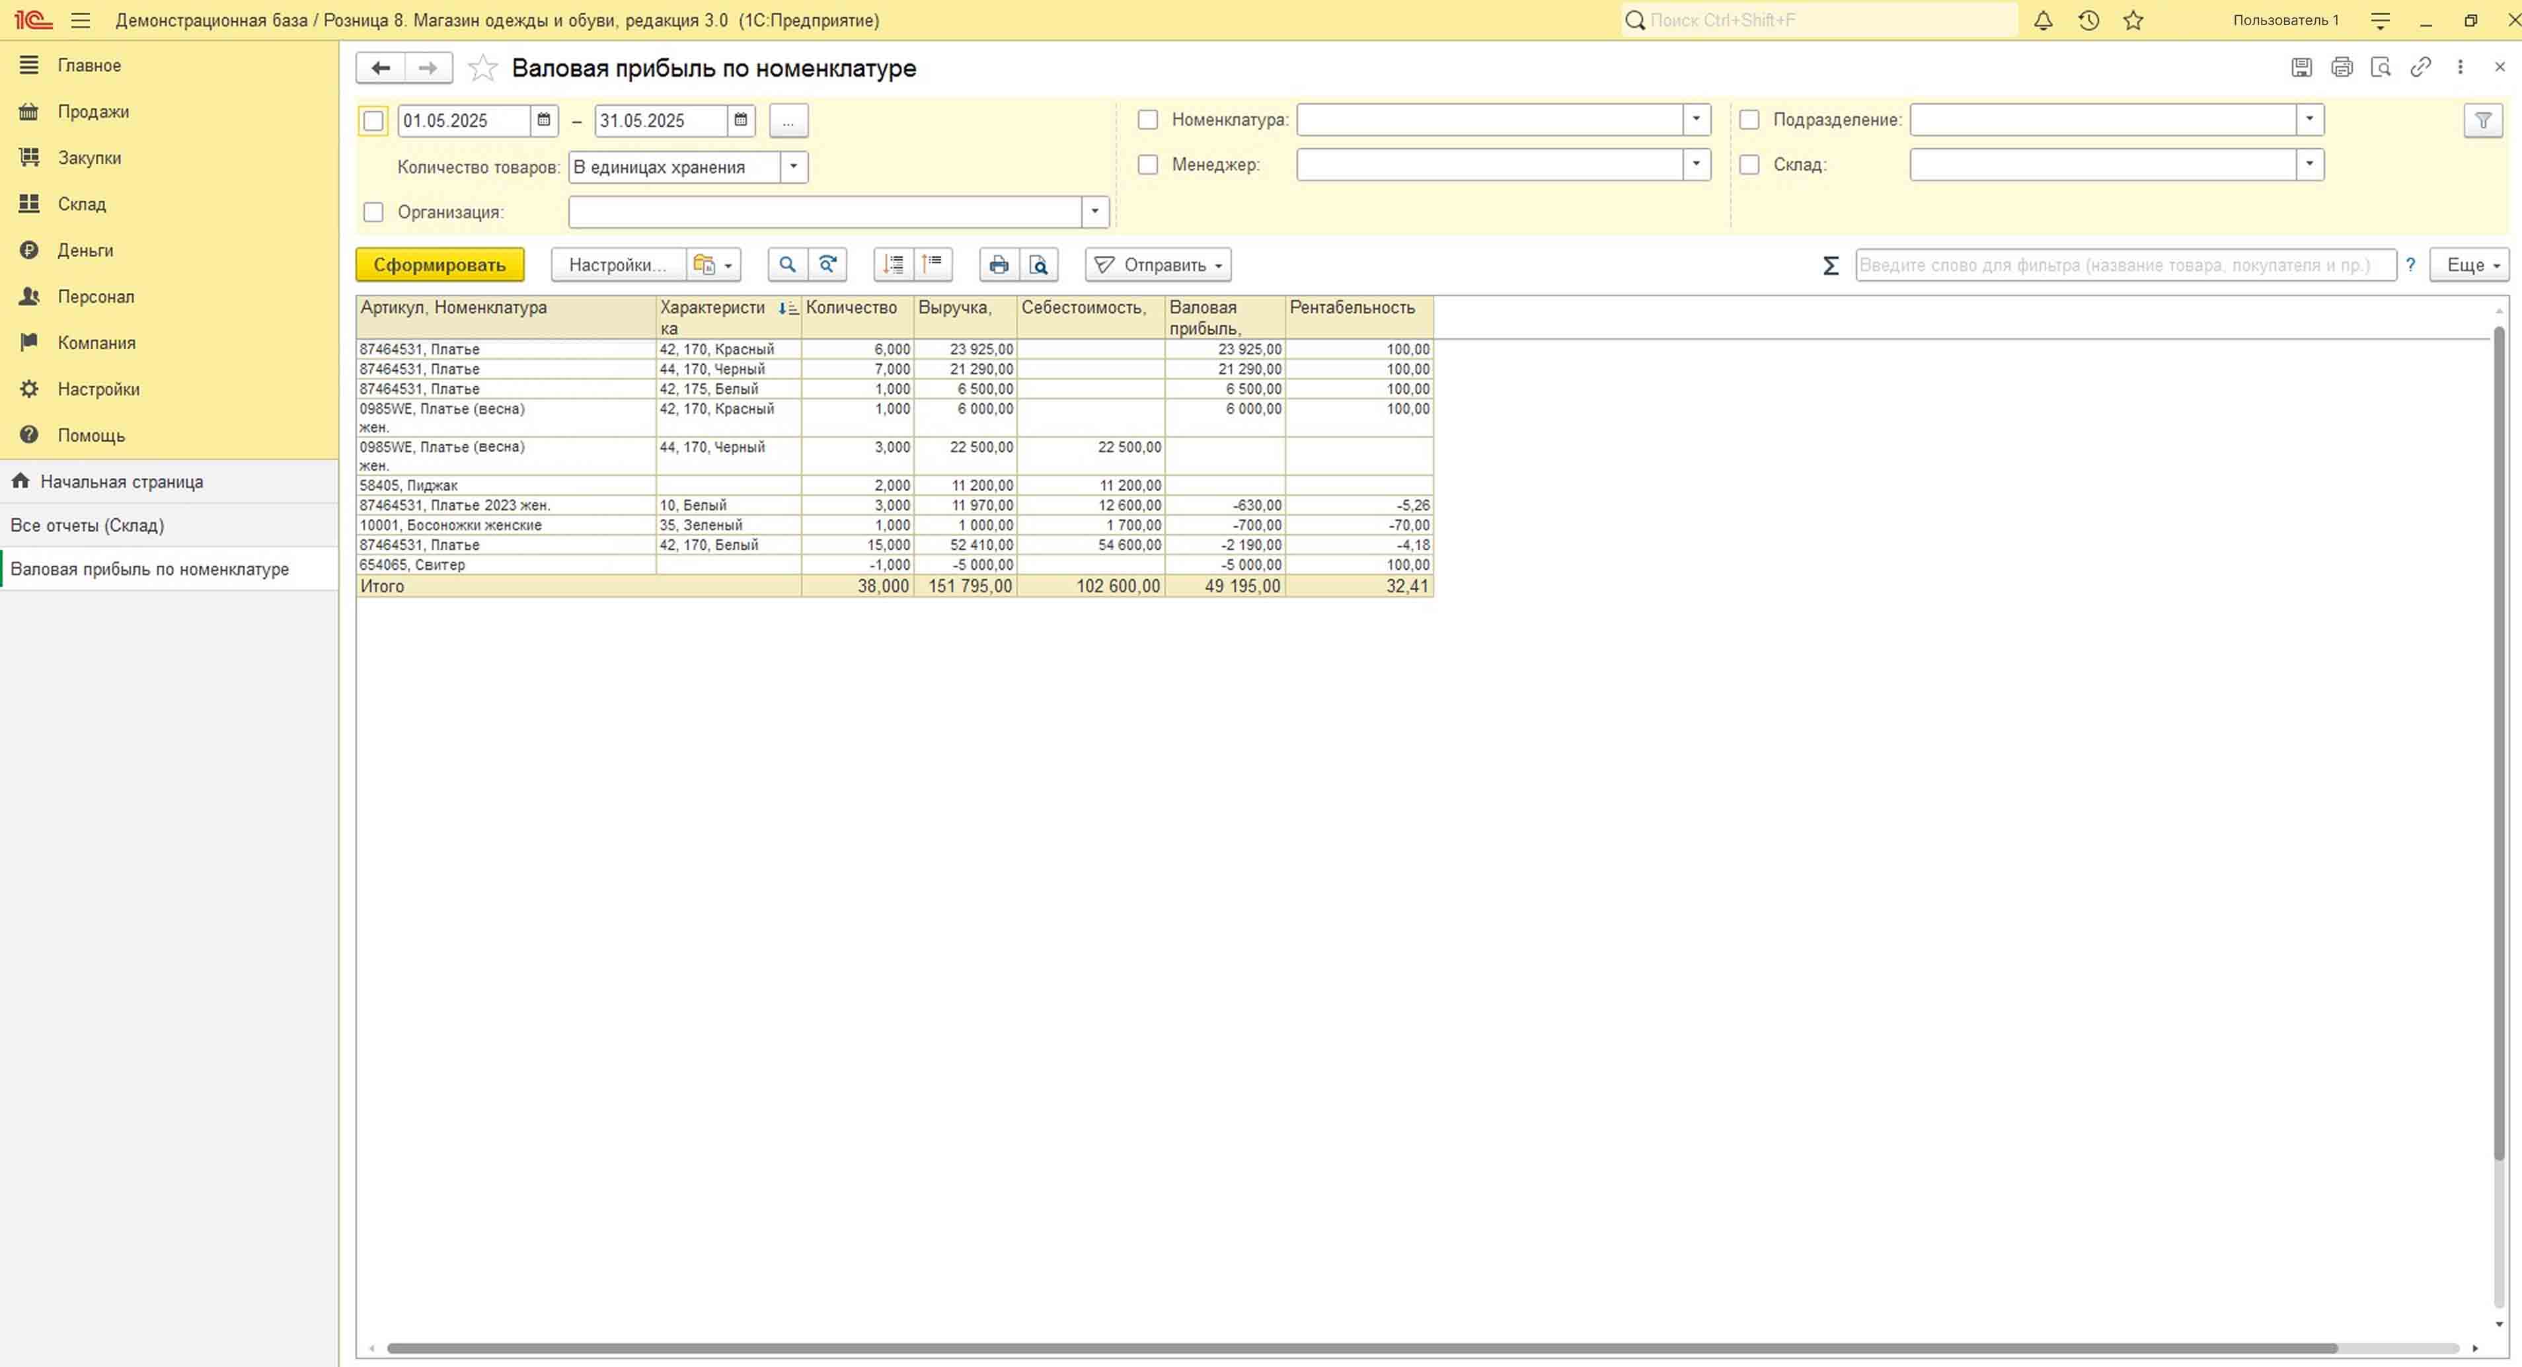Screen dimensions: 2522x1367
Task: Open Помощь section
Action: tap(169, 435)
